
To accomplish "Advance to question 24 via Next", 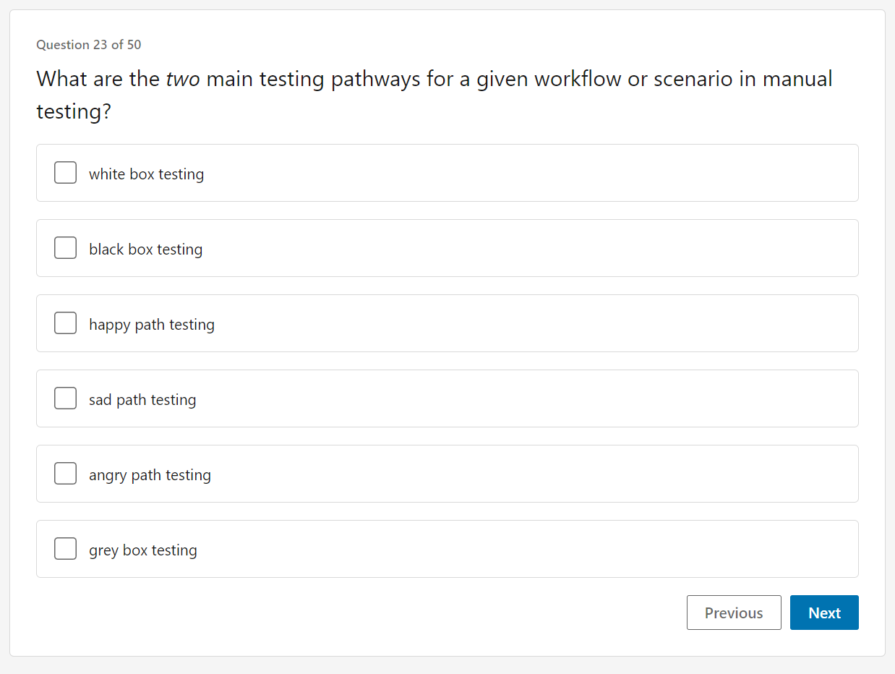I will [x=824, y=613].
